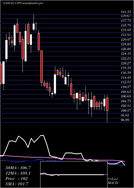Click the 5MA : 101.7 indicator value
The image size is (134, 188).
click(x=17, y=184)
